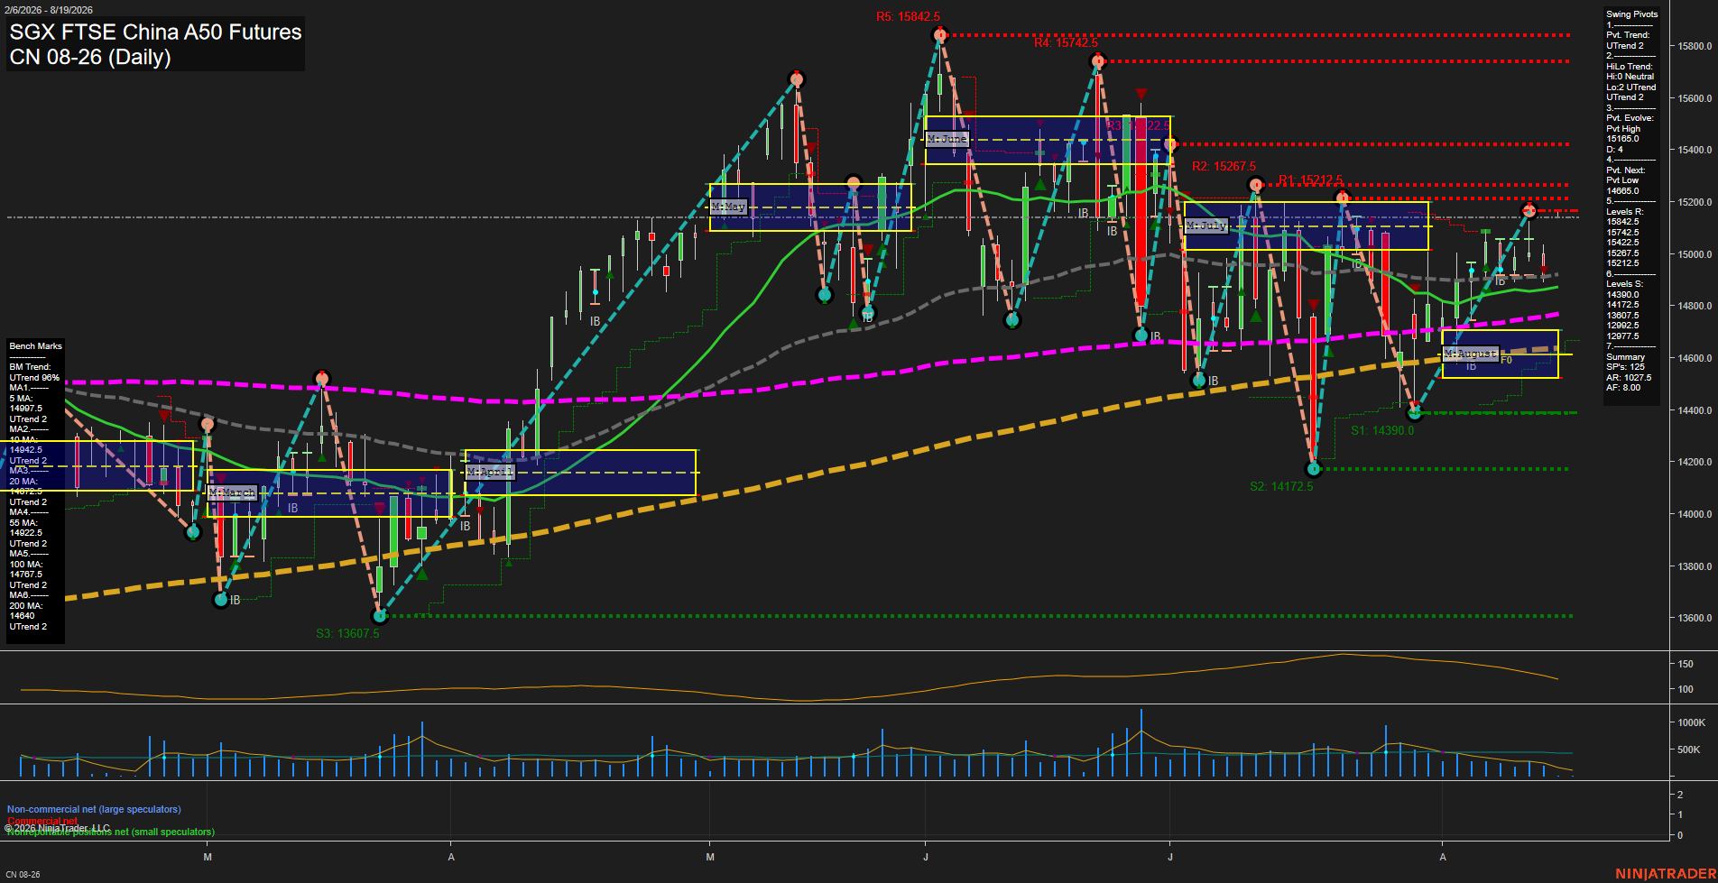The height and width of the screenshot is (883, 1718).
Task: Click 14640 value in Bench Marks
Action: [x=22, y=616]
